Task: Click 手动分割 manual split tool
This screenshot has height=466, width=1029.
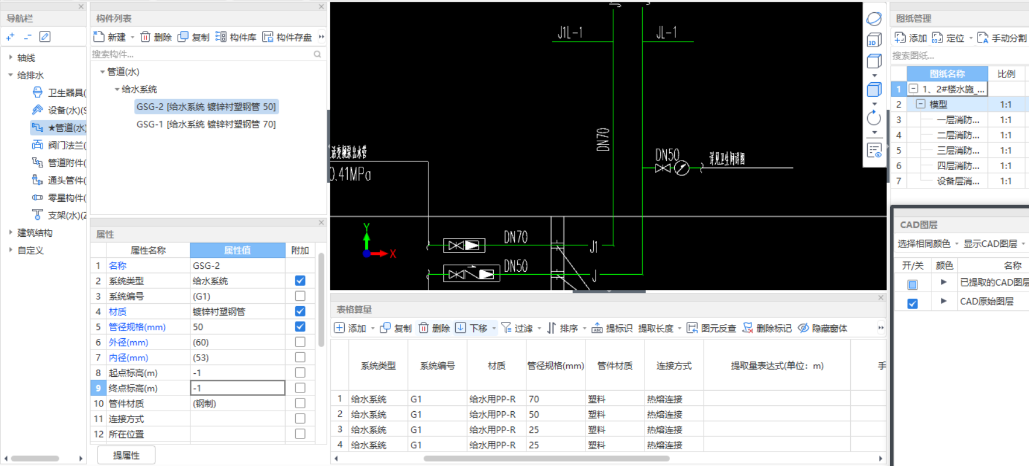Action: pyautogui.click(x=1002, y=38)
